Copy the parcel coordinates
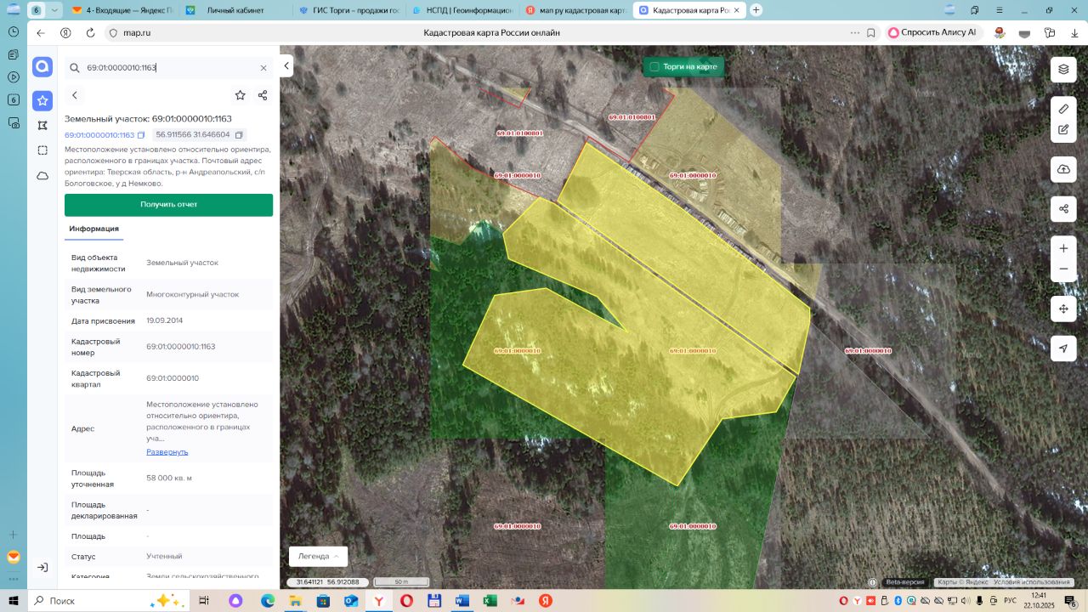 [240, 135]
